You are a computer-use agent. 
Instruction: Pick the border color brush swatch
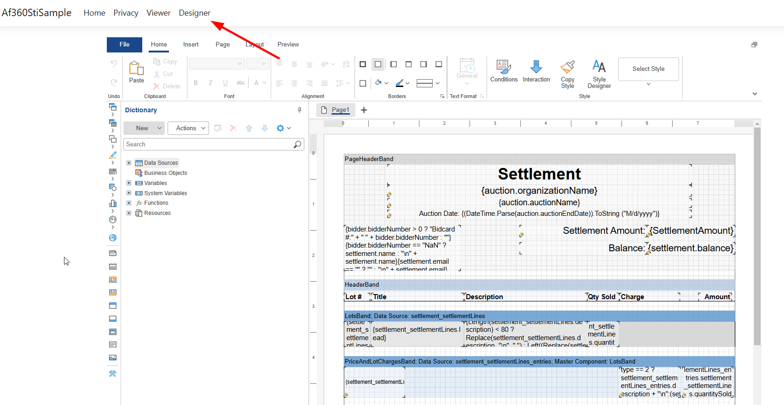(x=400, y=83)
